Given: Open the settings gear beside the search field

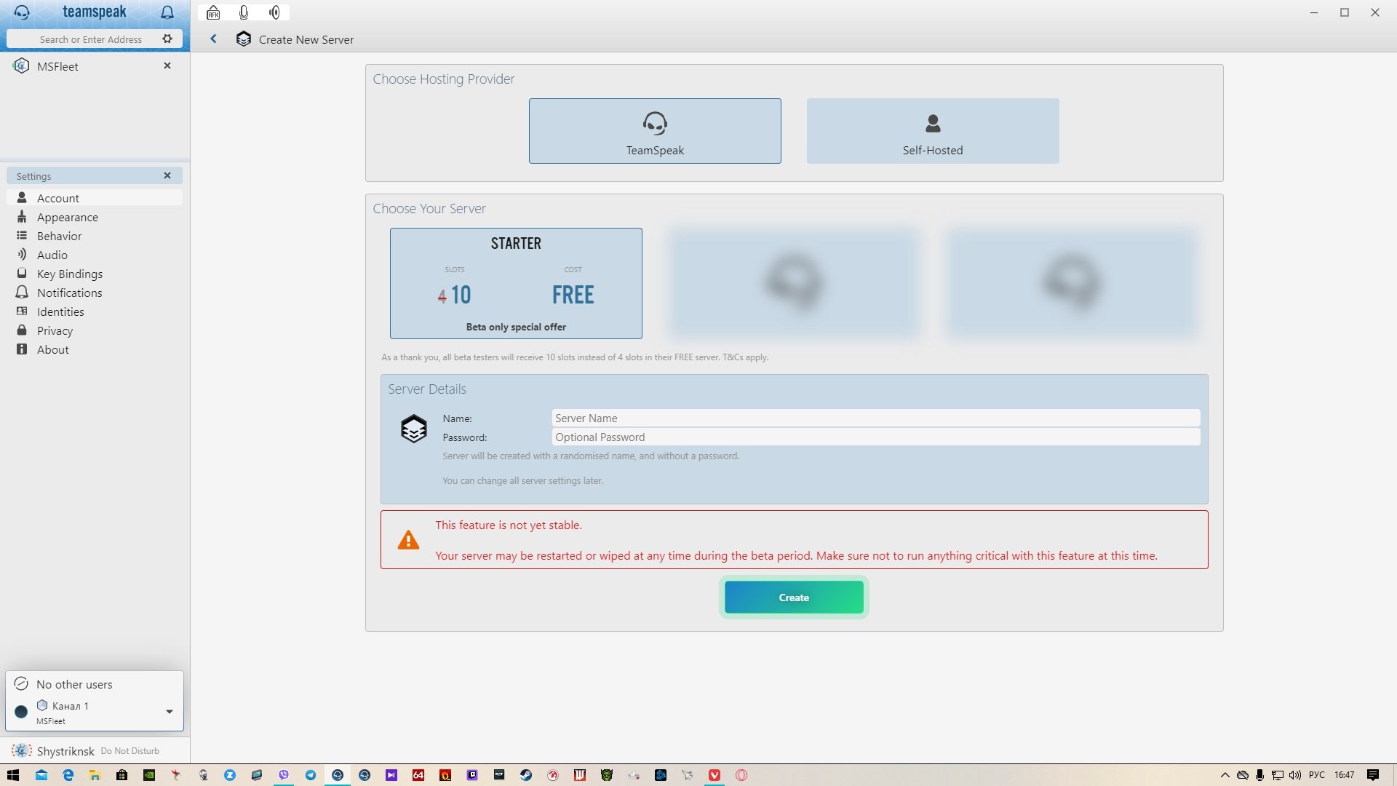Looking at the screenshot, I should 167,39.
